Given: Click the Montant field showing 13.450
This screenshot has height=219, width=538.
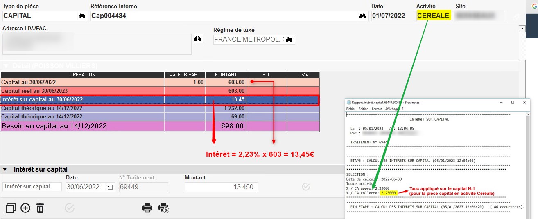Looking at the screenshot, I should click(221, 187).
